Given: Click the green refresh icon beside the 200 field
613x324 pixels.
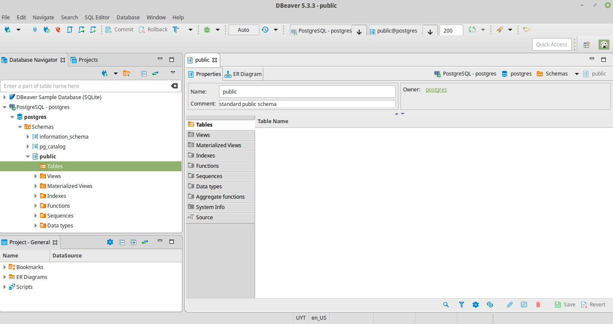Looking at the screenshot, I should [x=472, y=30].
